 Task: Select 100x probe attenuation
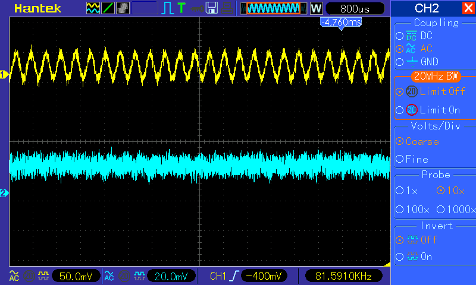pyautogui.click(x=412, y=209)
